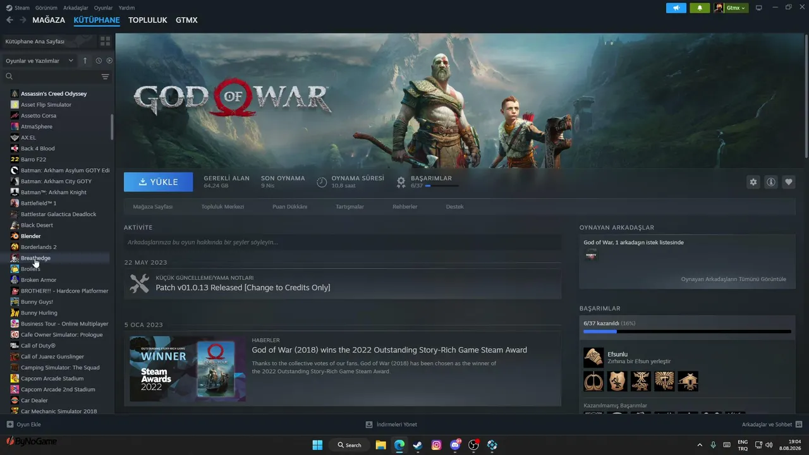Open the Tartışmalar link
Screen dimensions: 809x455
350,207
